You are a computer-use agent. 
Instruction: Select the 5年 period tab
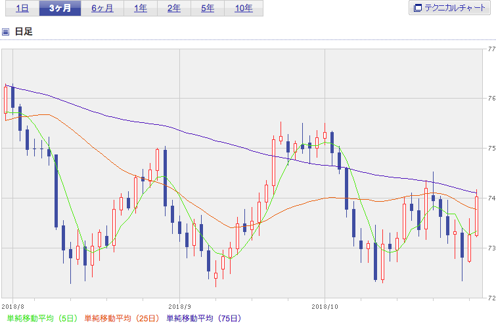coord(208,9)
